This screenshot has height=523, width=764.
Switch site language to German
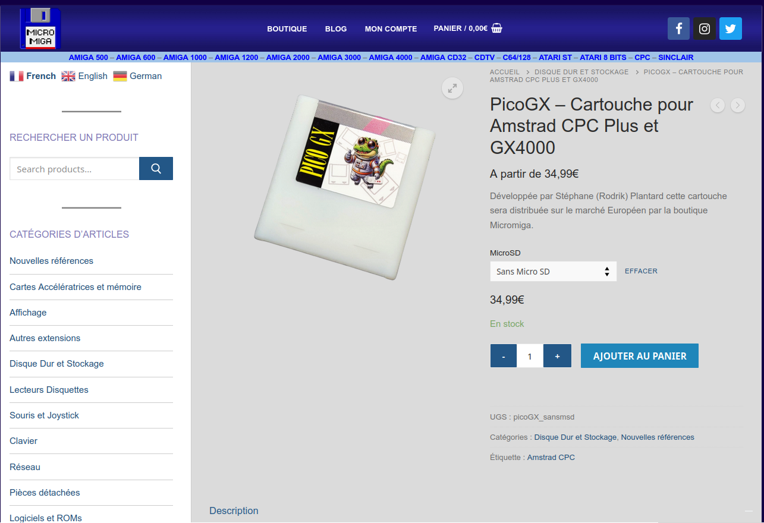(x=138, y=76)
